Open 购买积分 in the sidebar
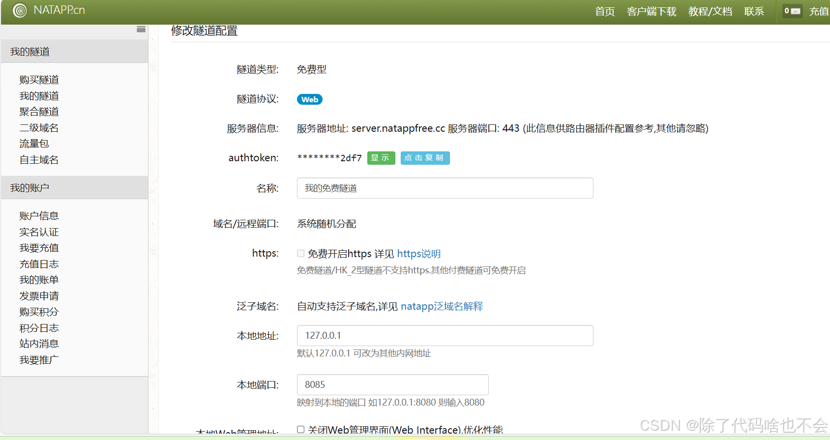This screenshot has width=830, height=440. [x=39, y=312]
